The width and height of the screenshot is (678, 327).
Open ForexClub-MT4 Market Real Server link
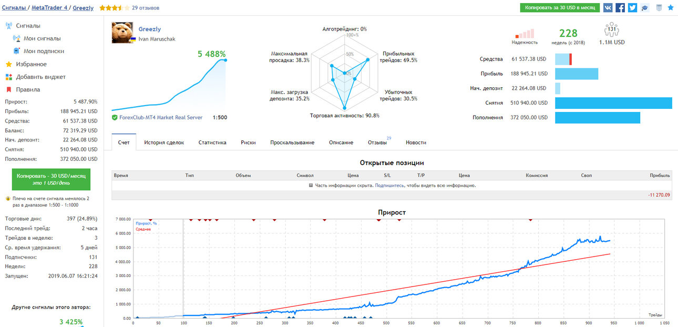click(160, 117)
